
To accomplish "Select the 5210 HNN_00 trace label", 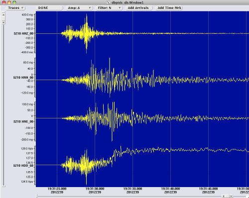I will (23, 78).
